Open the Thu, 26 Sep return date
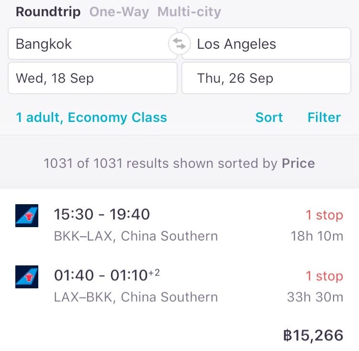The width and height of the screenshot is (359, 351). (x=266, y=78)
